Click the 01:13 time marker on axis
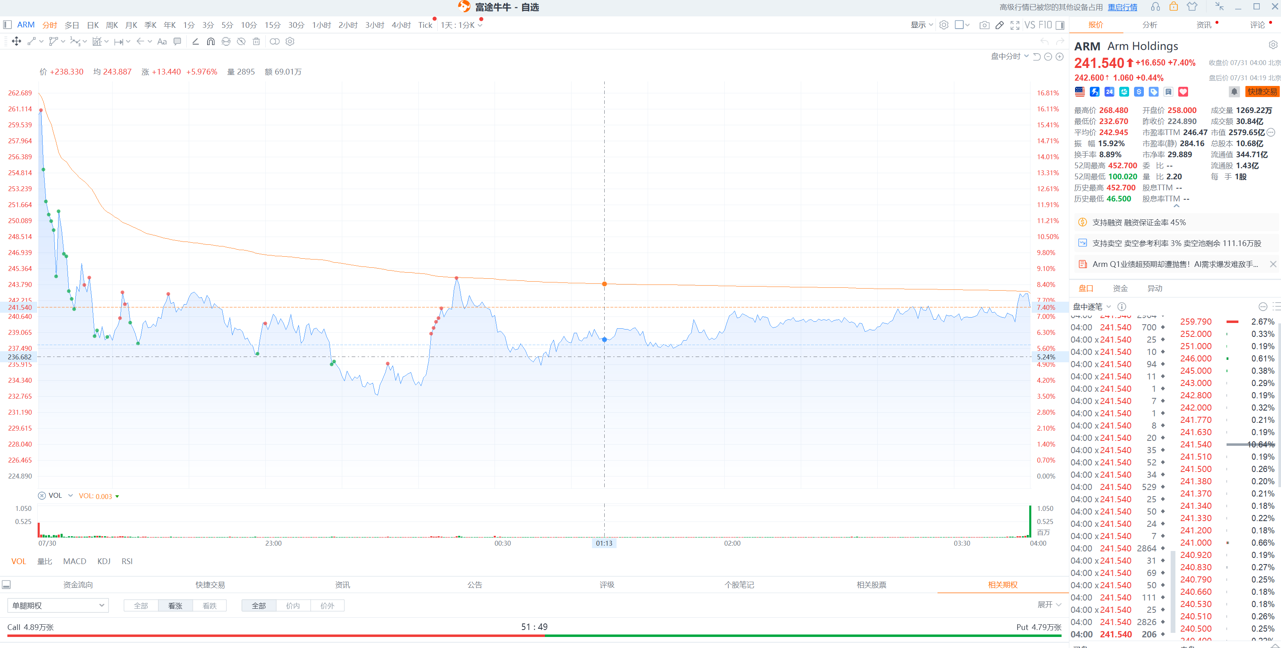This screenshot has height=648, width=1281. (x=604, y=543)
